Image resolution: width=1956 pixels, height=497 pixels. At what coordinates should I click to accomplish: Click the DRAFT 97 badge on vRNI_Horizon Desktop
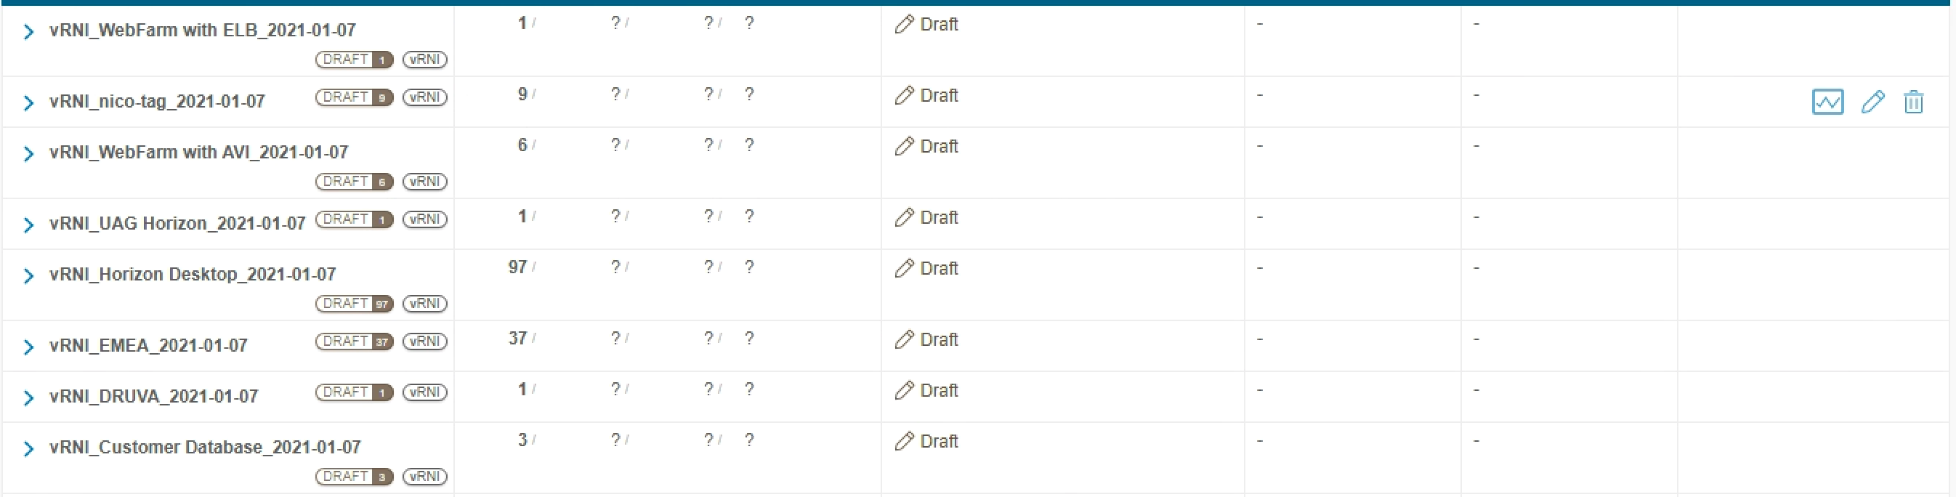(x=354, y=304)
